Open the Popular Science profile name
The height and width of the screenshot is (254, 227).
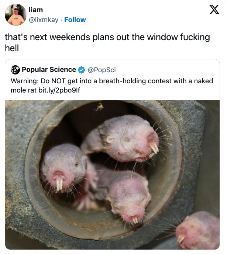49,70
